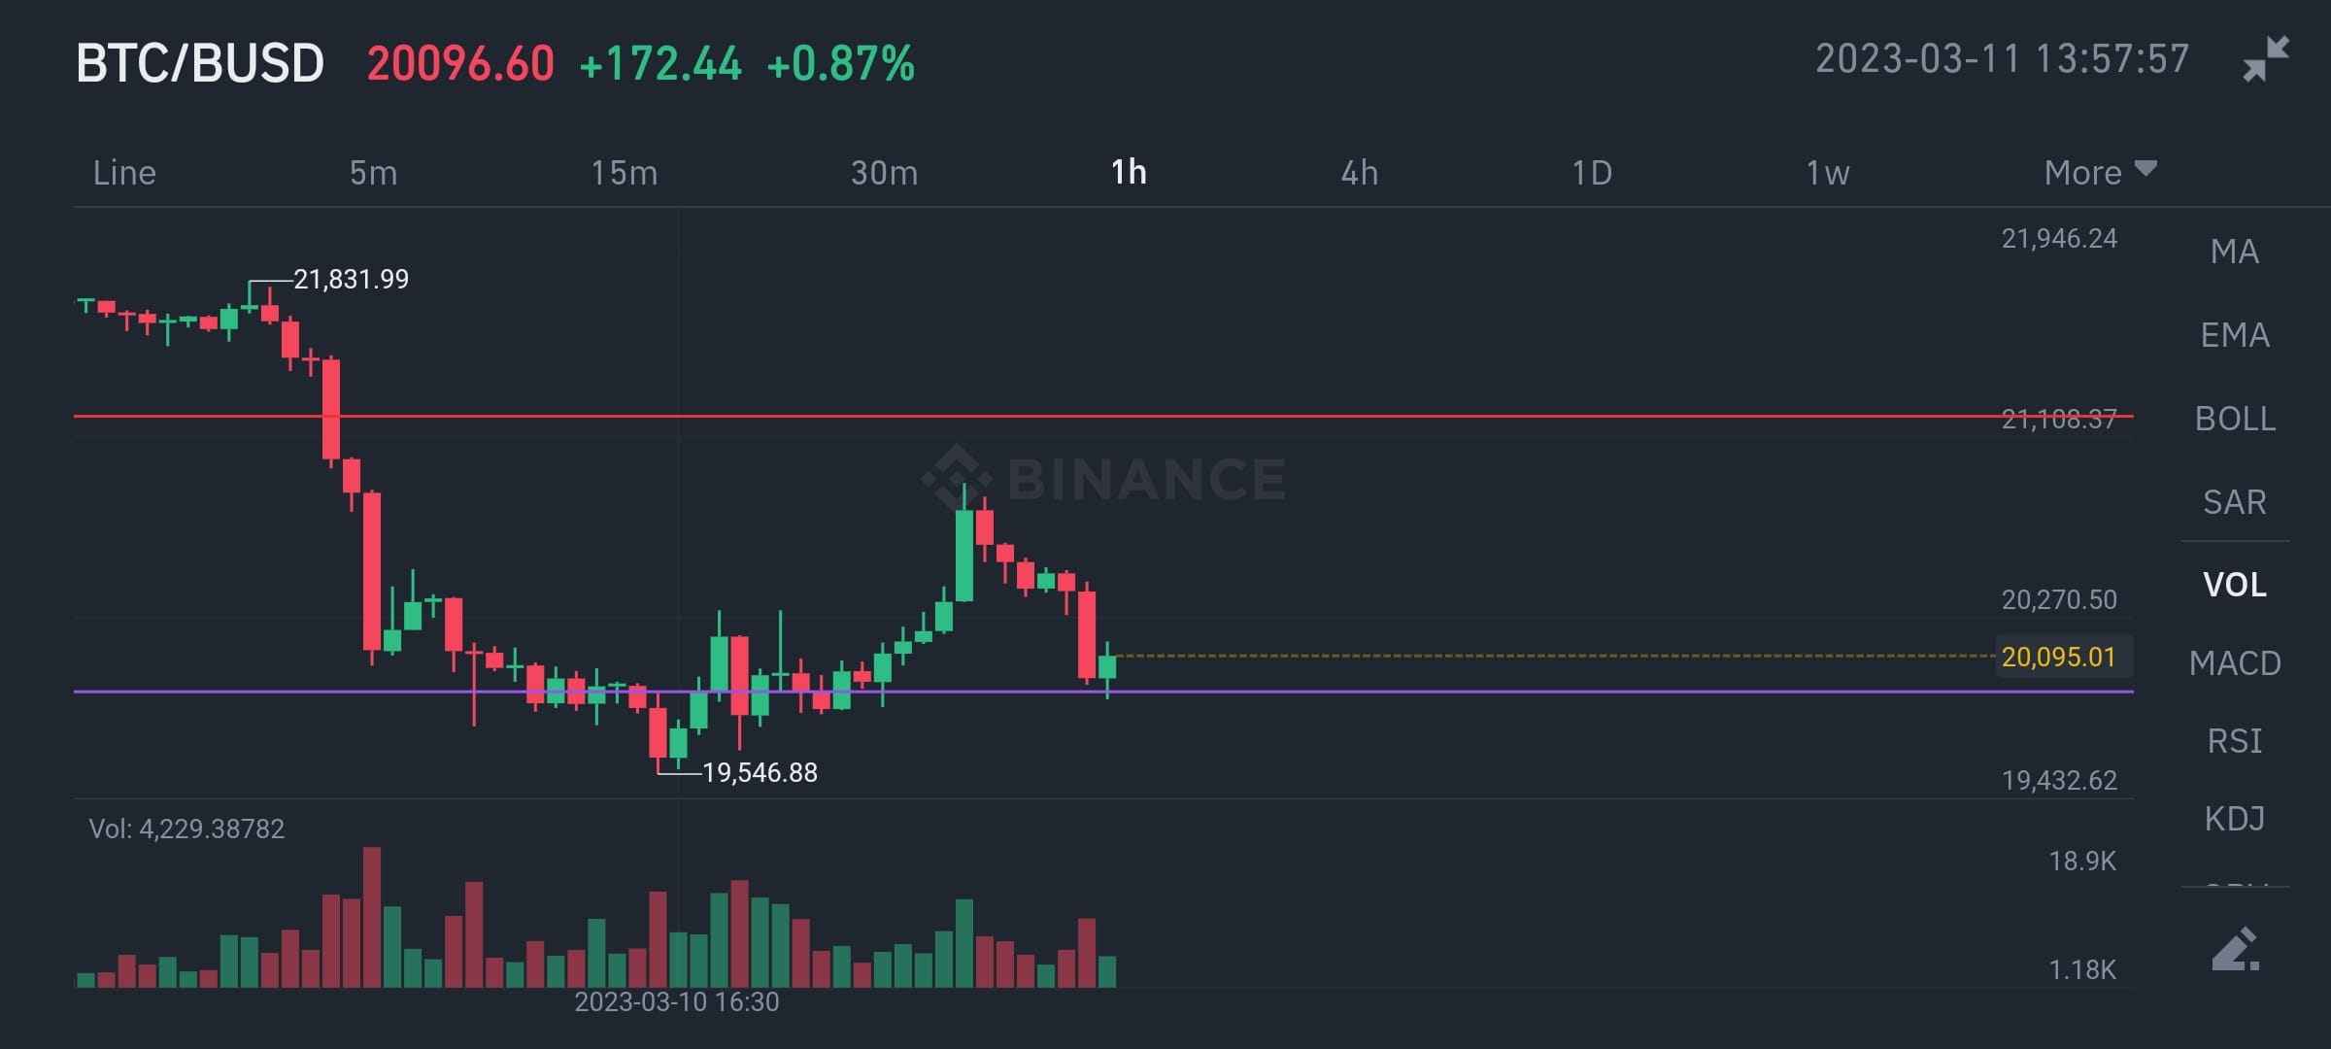Click the 20,095.01 price label
Screen dimensions: 2331x1049
(2062, 656)
